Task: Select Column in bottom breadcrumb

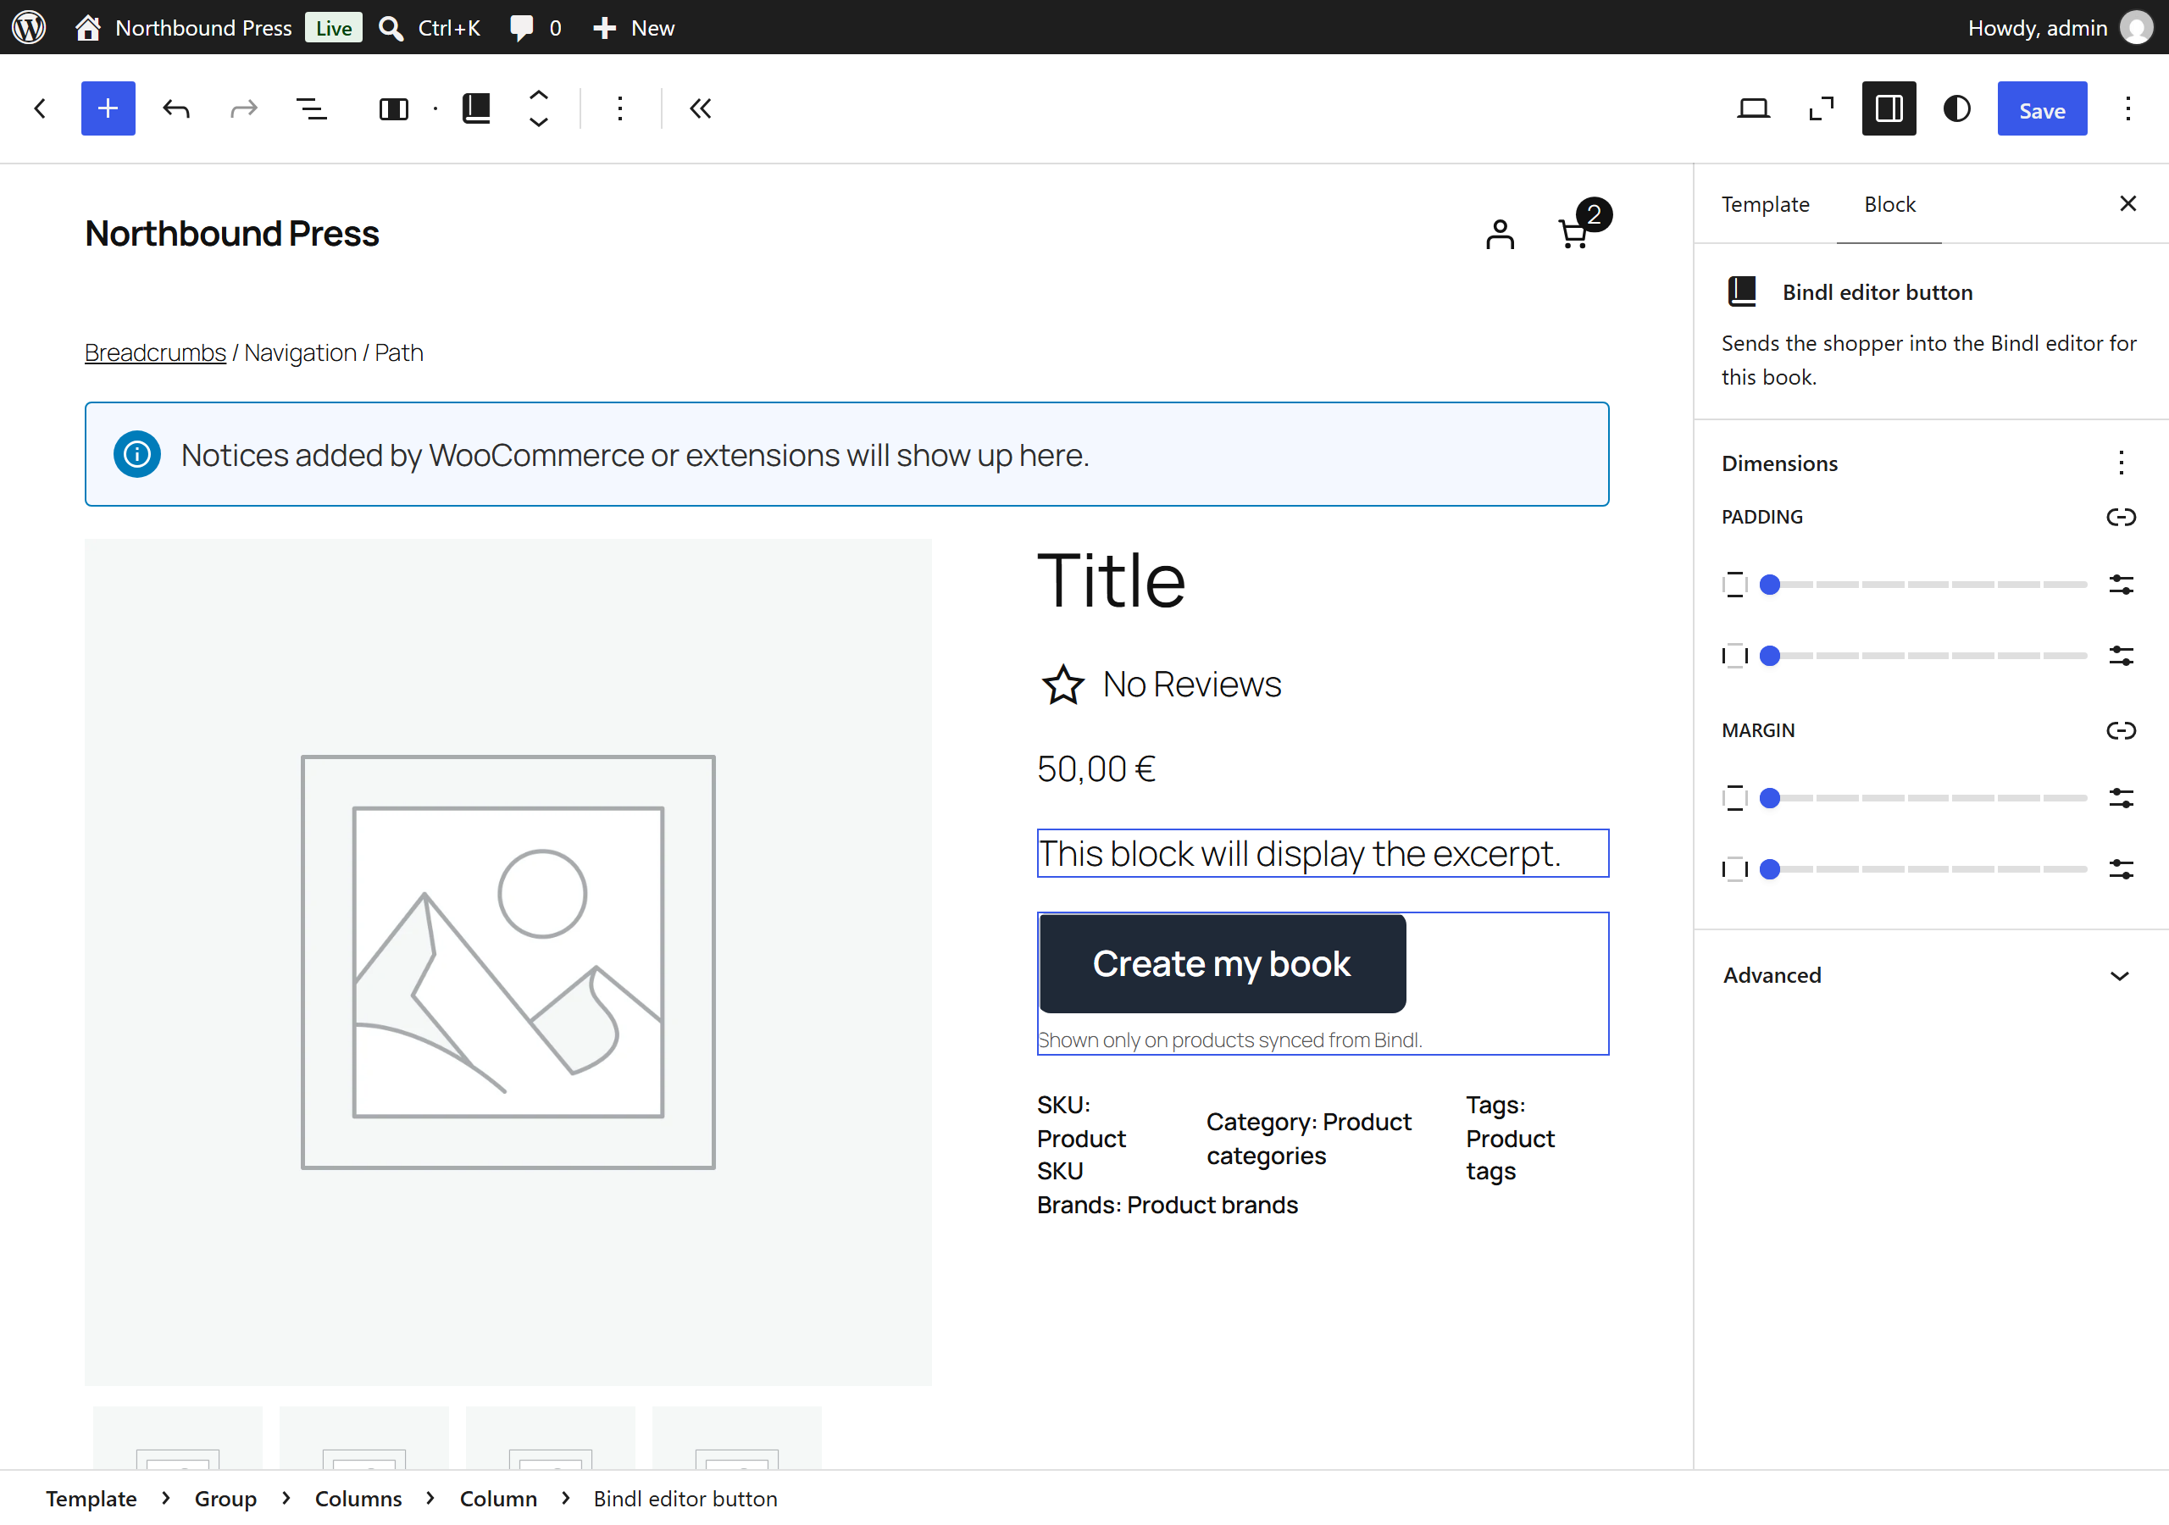Action: pyautogui.click(x=498, y=1498)
